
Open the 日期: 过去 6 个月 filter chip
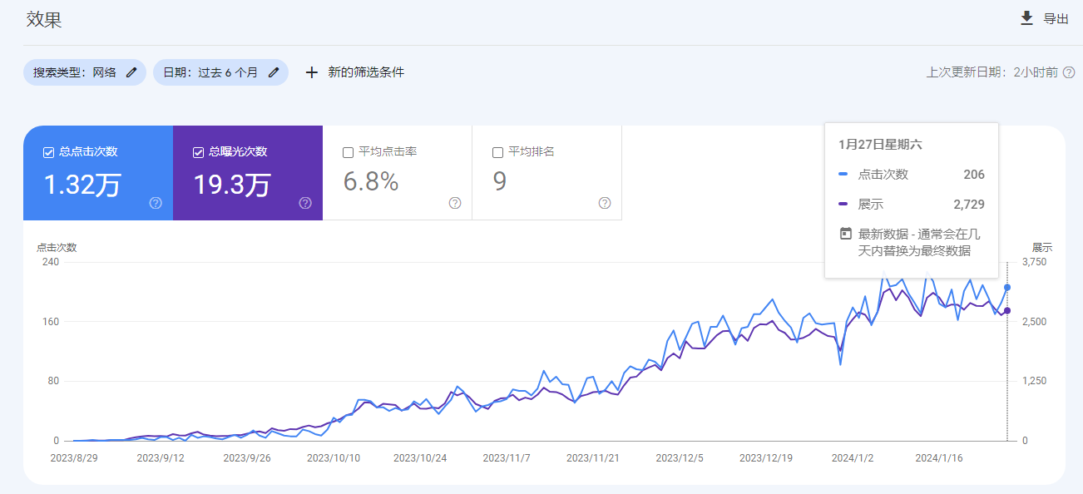click(x=210, y=72)
